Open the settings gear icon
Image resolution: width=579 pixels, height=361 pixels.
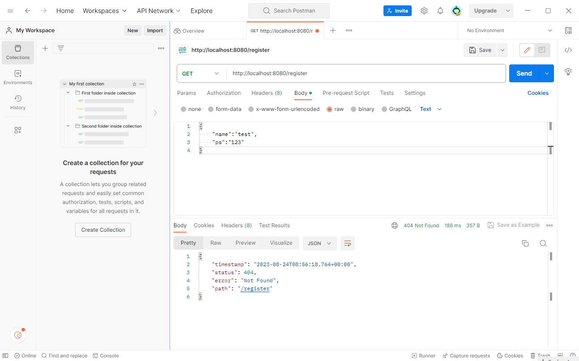coord(424,11)
